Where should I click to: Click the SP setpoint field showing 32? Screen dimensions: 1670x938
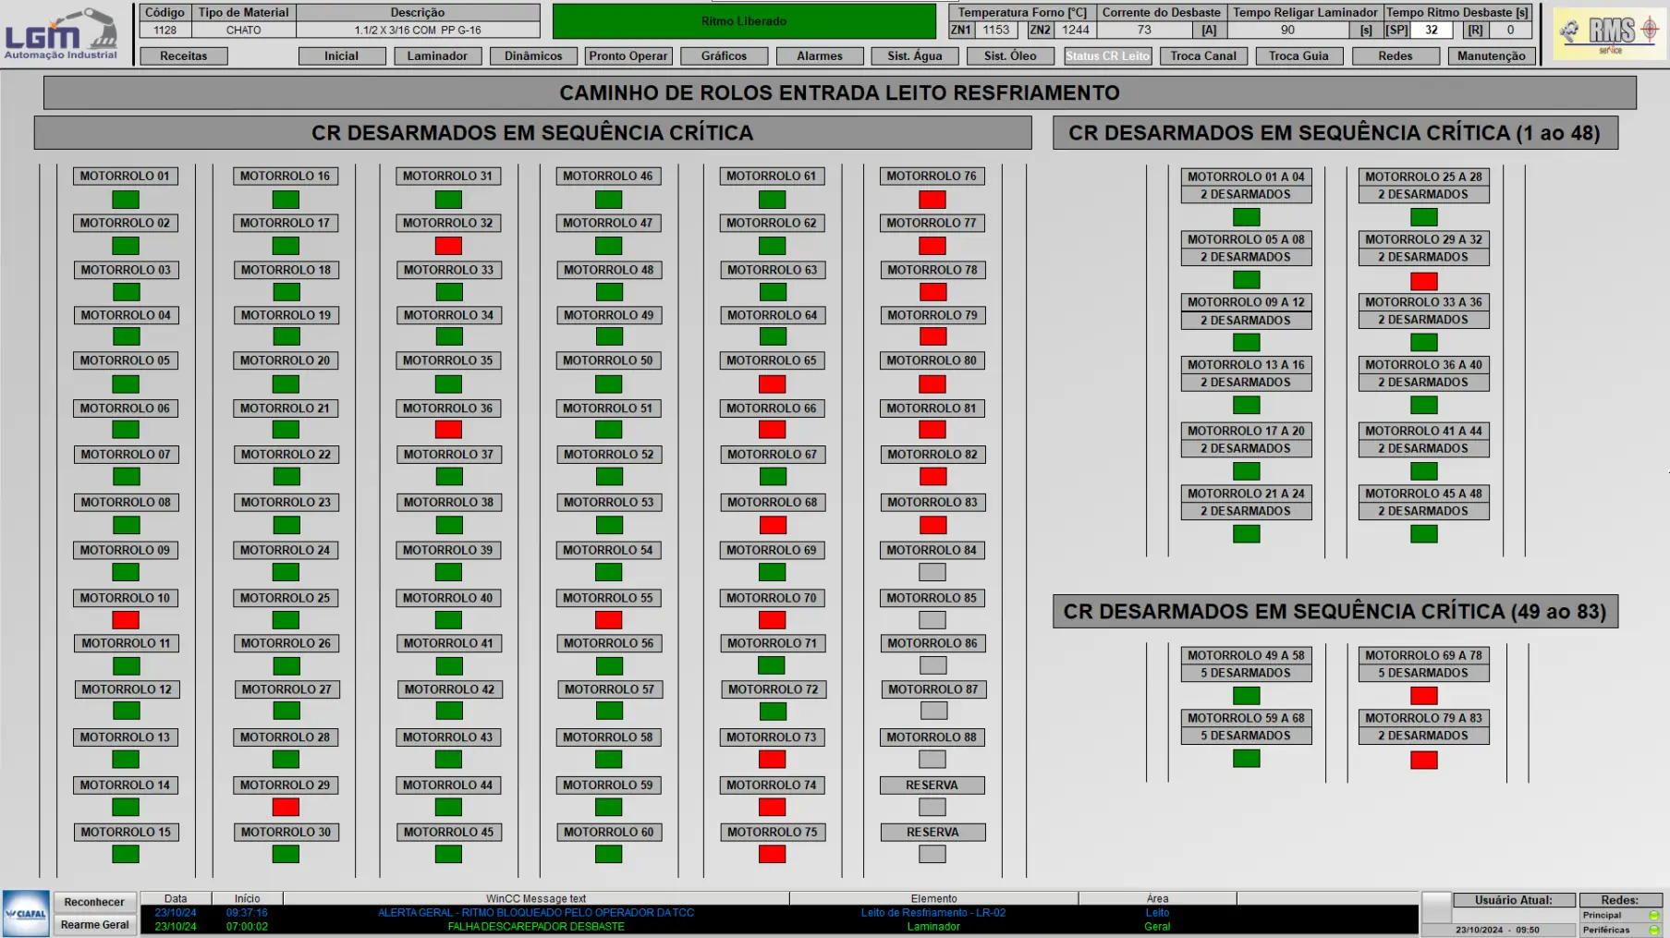click(1431, 30)
